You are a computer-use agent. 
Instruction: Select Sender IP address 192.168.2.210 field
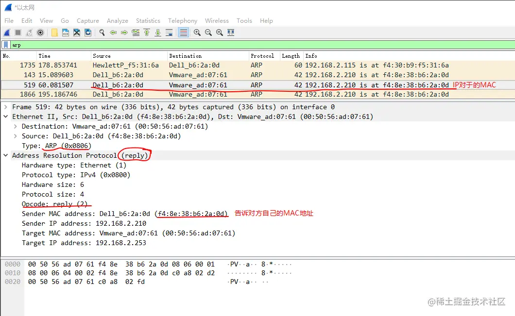coord(84,223)
